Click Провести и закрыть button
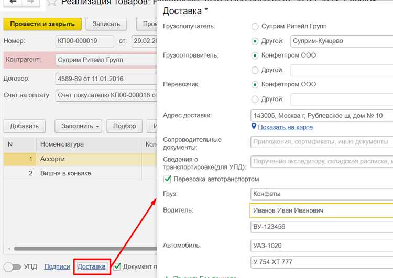Image resolution: width=393 pixels, height=278 pixels. [42, 24]
